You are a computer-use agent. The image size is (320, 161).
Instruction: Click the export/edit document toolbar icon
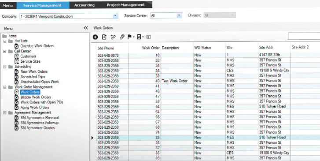(x=104, y=37)
